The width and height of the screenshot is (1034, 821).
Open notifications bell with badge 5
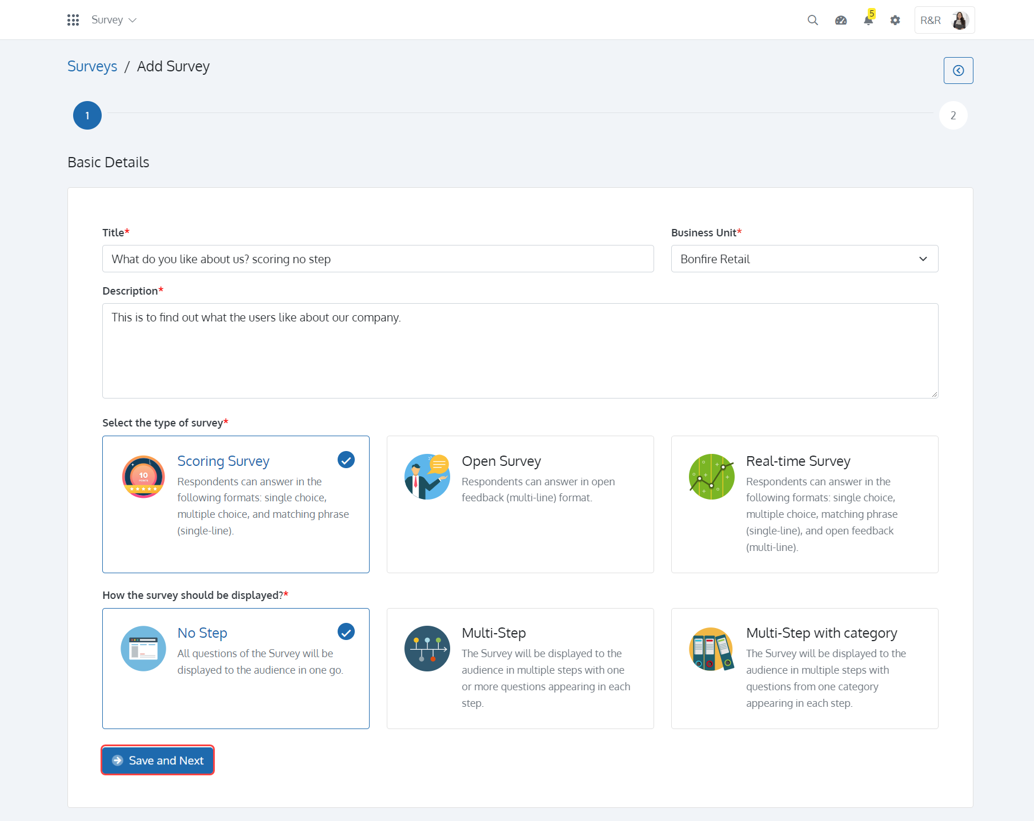[868, 19]
